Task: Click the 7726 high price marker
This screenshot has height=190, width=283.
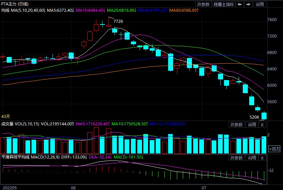Action: (x=118, y=21)
